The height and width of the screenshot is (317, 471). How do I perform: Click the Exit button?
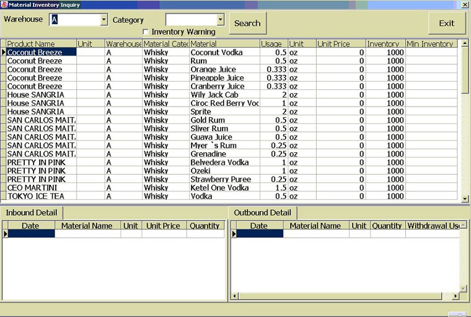[x=447, y=23]
